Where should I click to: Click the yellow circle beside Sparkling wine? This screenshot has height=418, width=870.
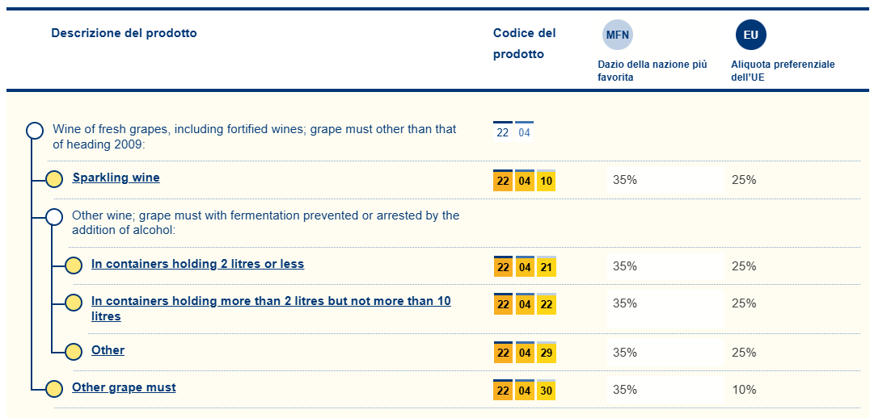(x=54, y=179)
